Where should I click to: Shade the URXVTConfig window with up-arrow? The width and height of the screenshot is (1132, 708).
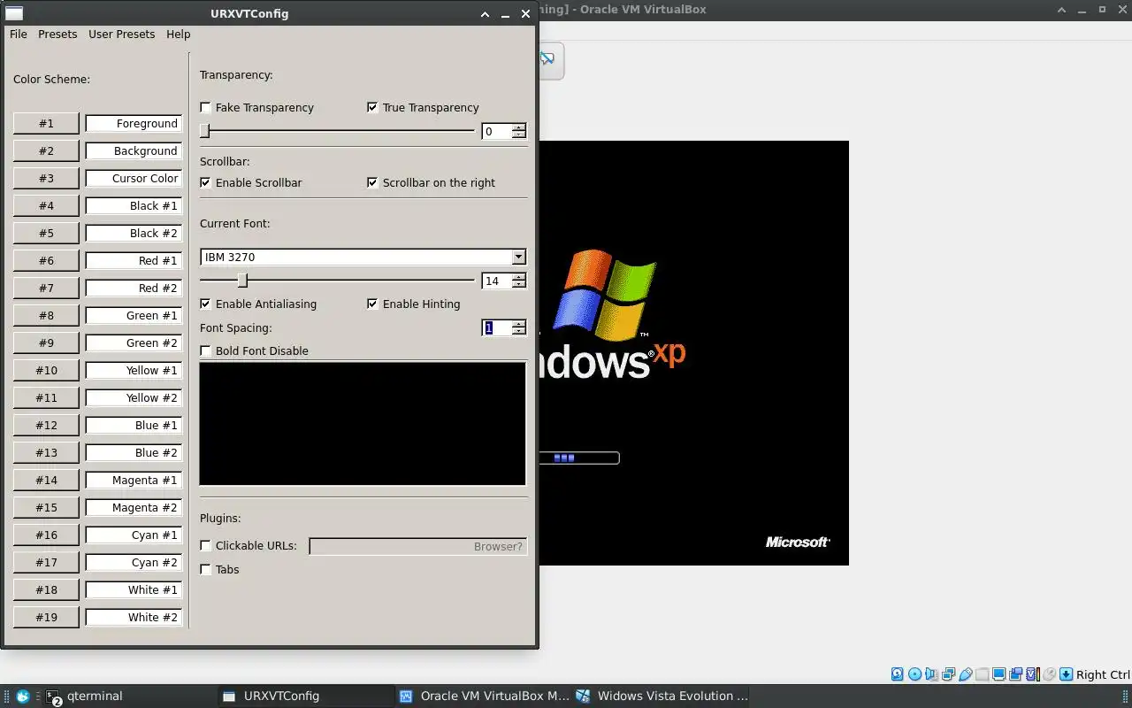click(485, 14)
